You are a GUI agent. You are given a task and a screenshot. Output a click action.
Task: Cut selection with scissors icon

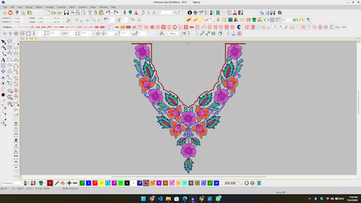90,13
